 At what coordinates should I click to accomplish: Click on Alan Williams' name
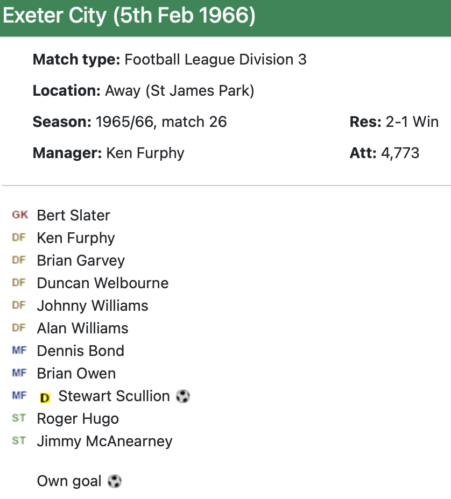82,328
